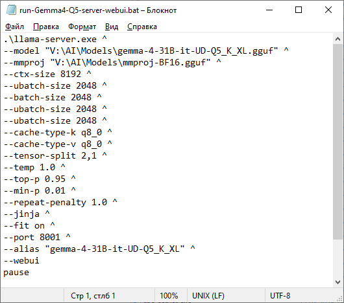The image size is (344, 303).
Task: Open the Формат menu
Action: coord(82,27)
